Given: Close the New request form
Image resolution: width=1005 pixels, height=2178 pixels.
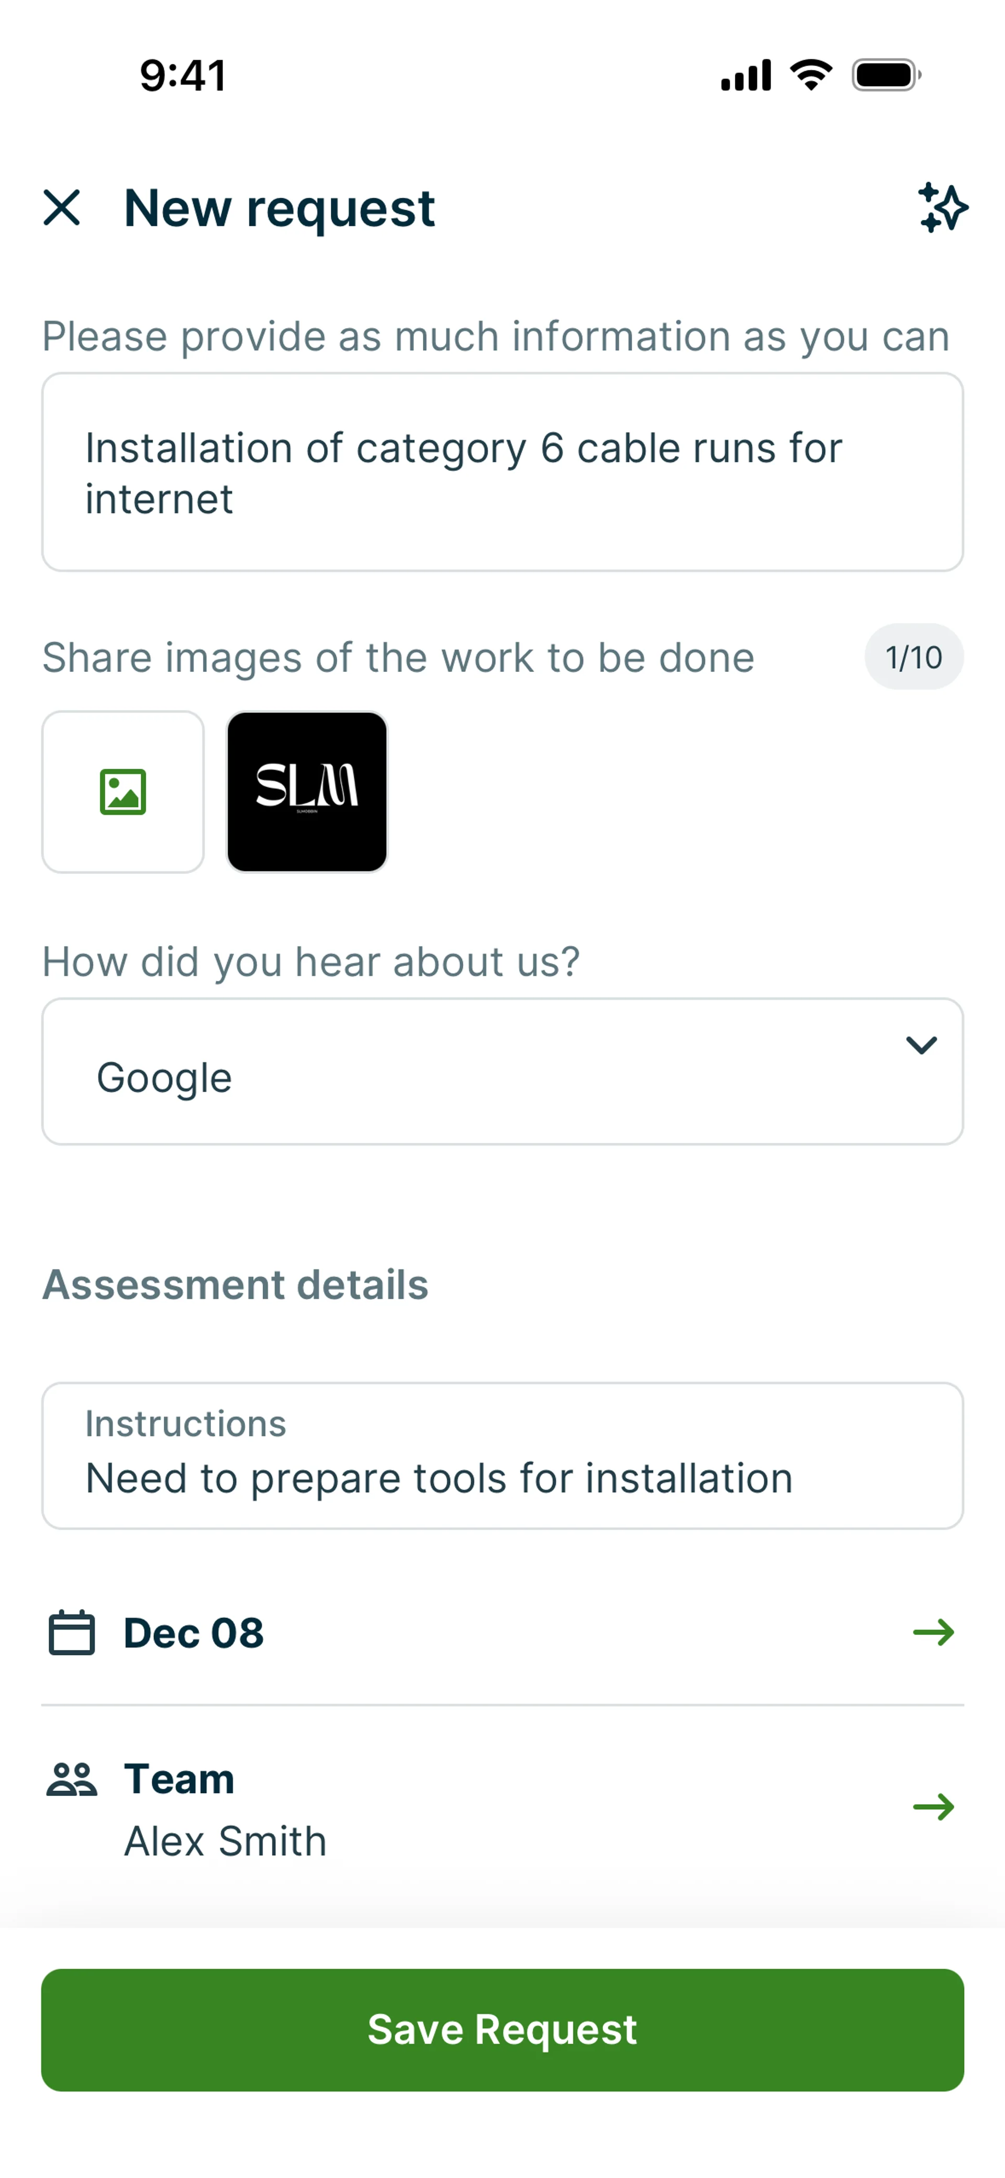Looking at the screenshot, I should [62, 208].
